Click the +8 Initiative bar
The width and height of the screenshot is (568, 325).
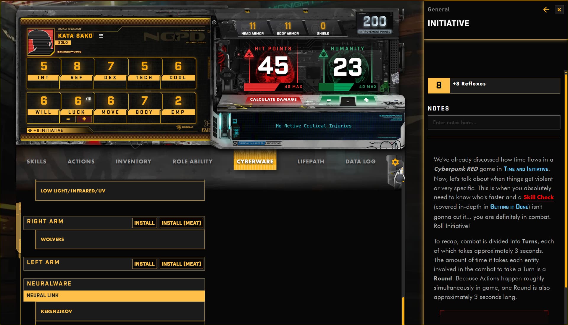59,130
